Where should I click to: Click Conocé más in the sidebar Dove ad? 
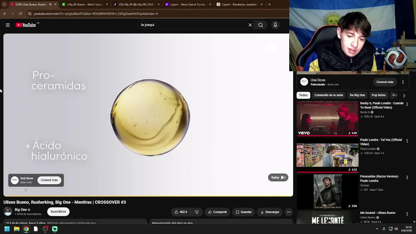(385, 82)
